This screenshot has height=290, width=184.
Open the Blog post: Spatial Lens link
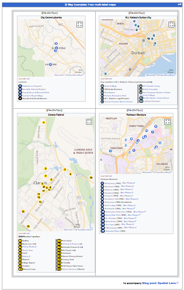pyautogui.click(x=160, y=283)
